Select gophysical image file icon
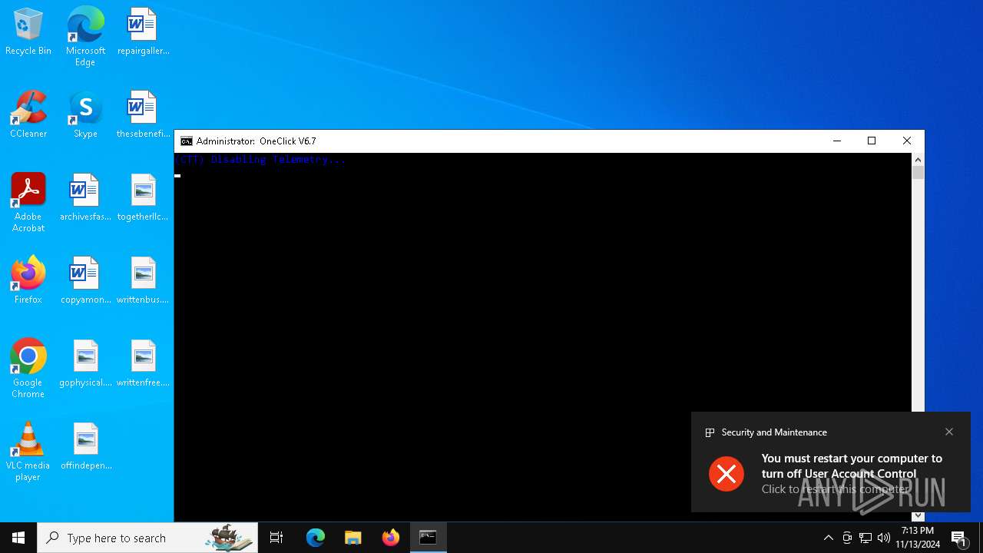Viewport: 983px width, 553px height. tap(85, 364)
